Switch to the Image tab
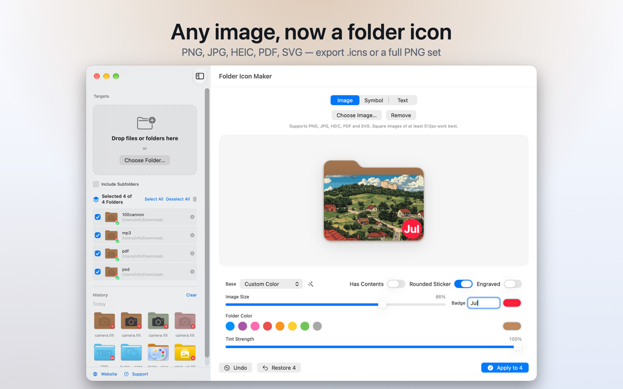The width and height of the screenshot is (623, 389). click(x=345, y=100)
